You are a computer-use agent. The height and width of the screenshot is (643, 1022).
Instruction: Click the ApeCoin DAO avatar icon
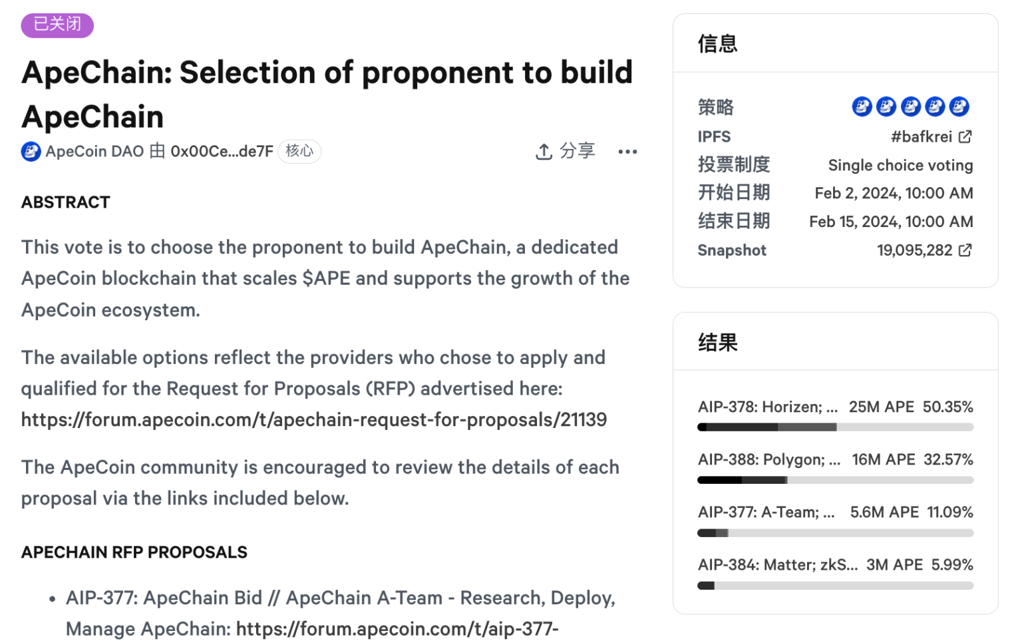pos(31,152)
